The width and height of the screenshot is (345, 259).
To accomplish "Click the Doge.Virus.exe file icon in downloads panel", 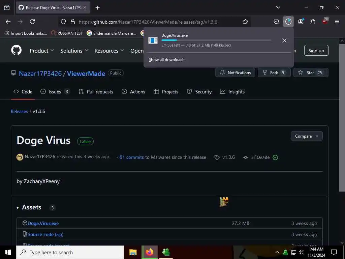I will coord(153,40).
